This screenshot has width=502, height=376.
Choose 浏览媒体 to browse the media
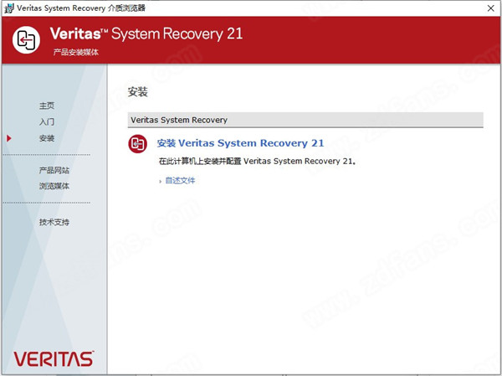[x=54, y=186]
